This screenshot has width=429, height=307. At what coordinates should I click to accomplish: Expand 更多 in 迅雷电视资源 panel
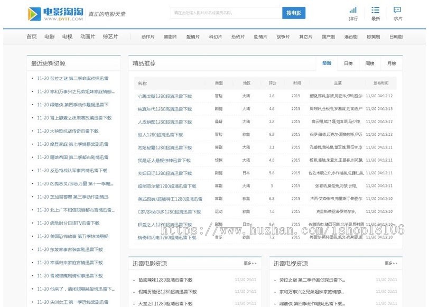(x=391, y=263)
